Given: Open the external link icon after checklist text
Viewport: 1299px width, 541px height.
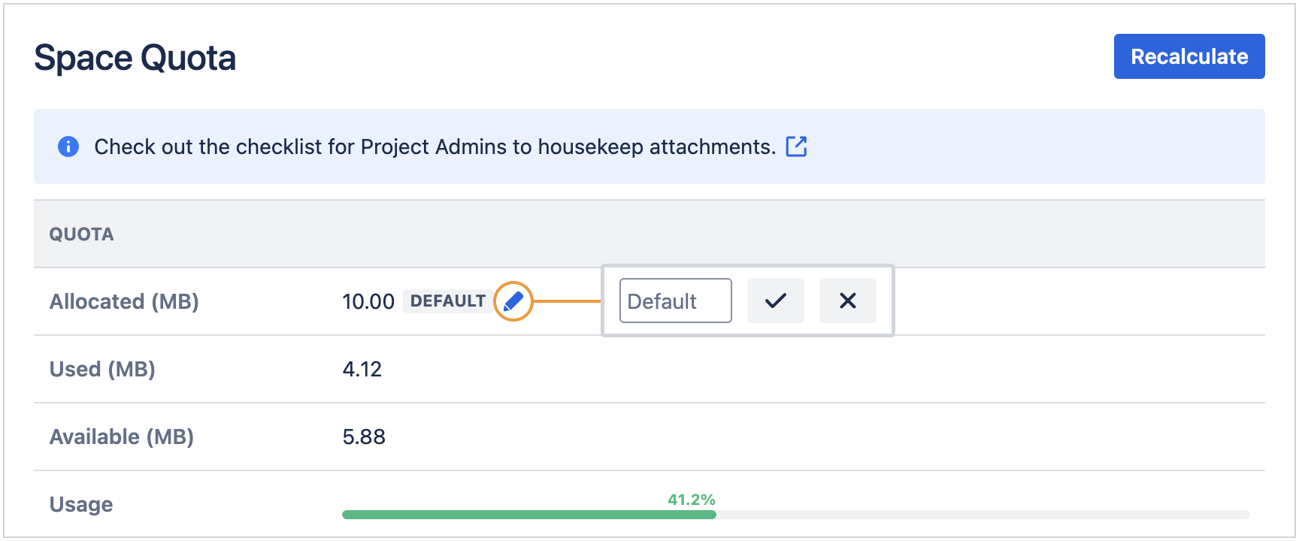Looking at the screenshot, I should point(796,147).
